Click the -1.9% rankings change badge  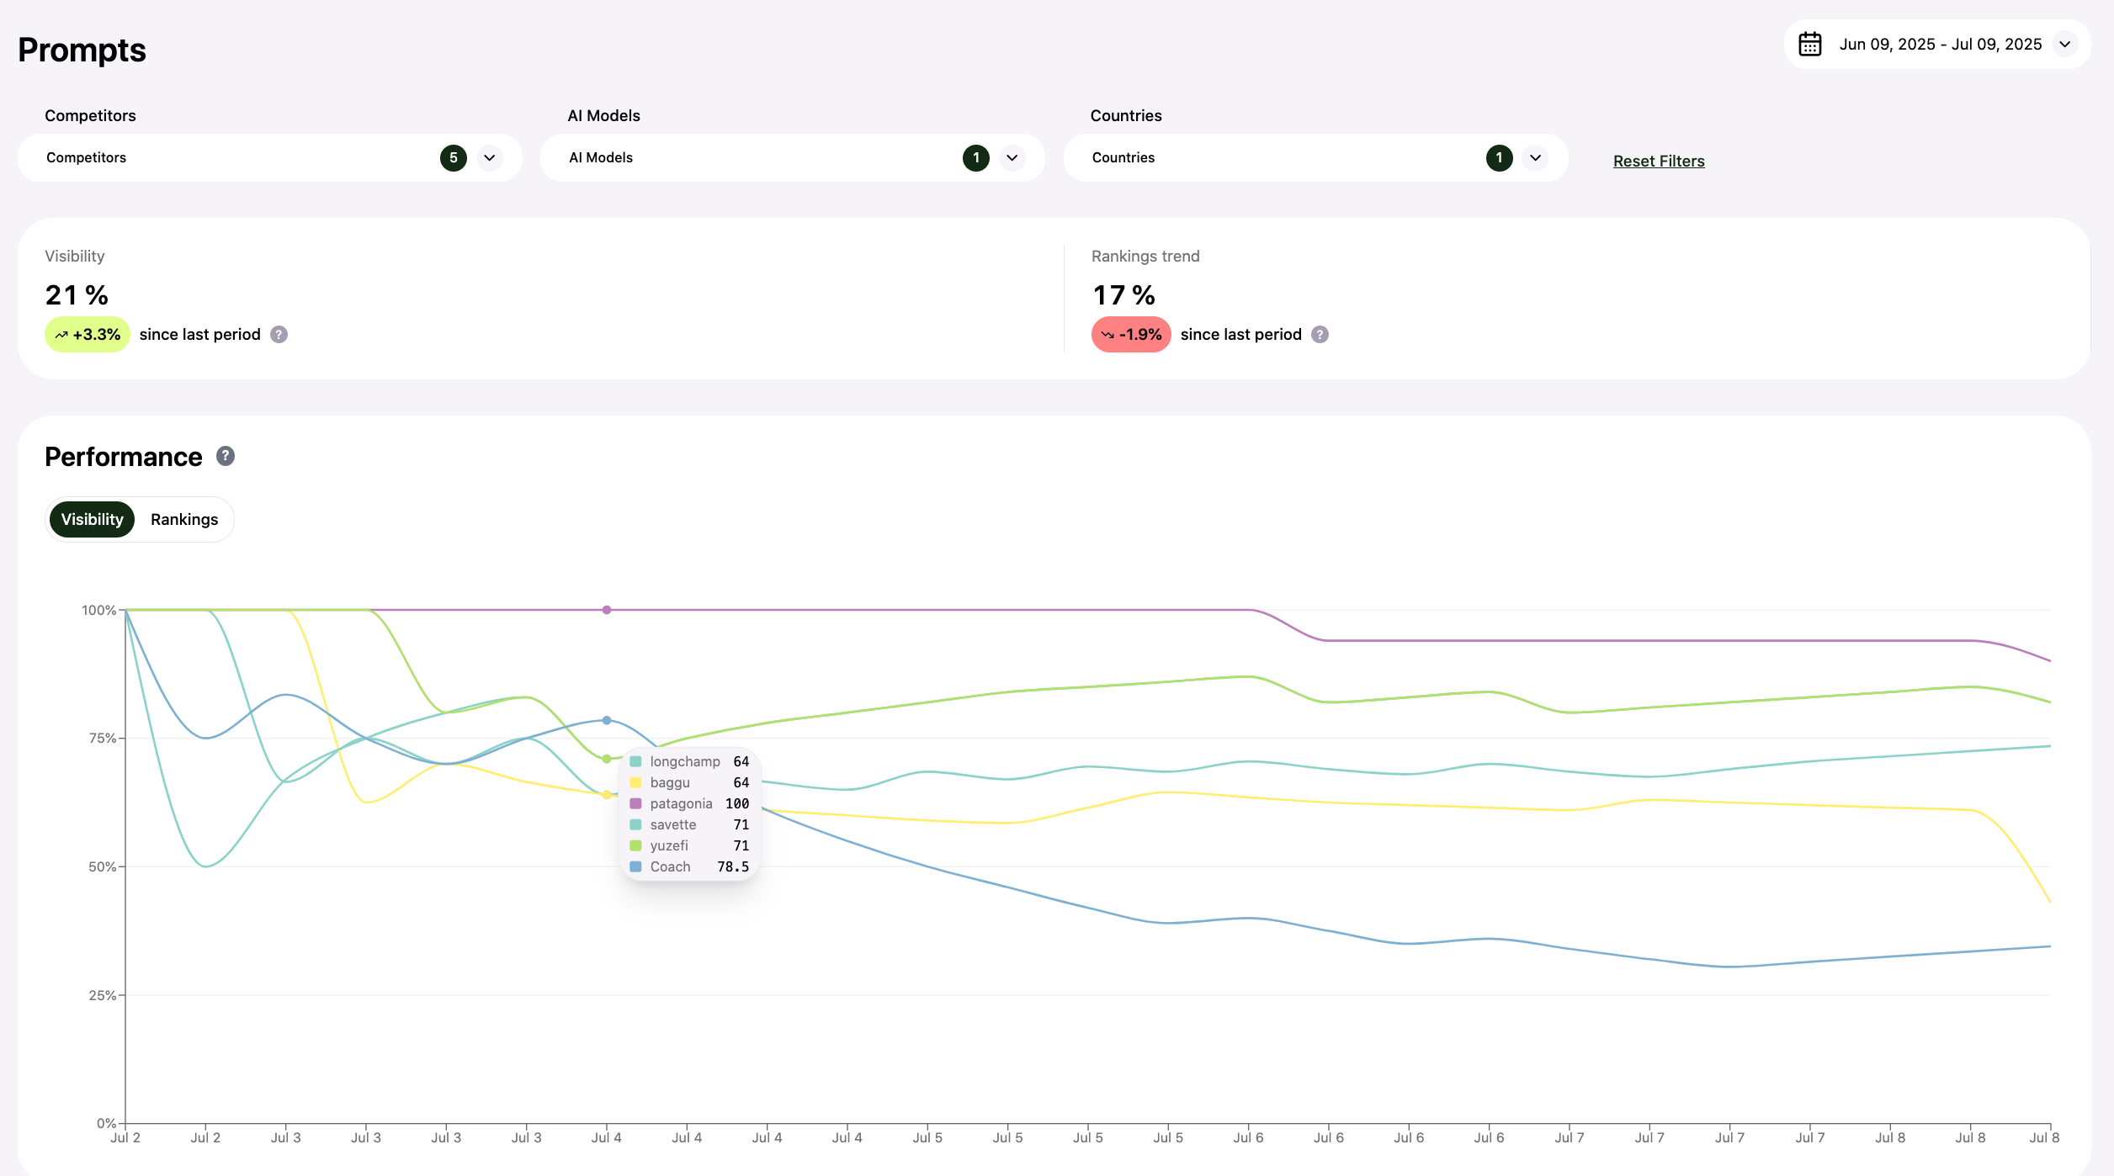[x=1130, y=335]
